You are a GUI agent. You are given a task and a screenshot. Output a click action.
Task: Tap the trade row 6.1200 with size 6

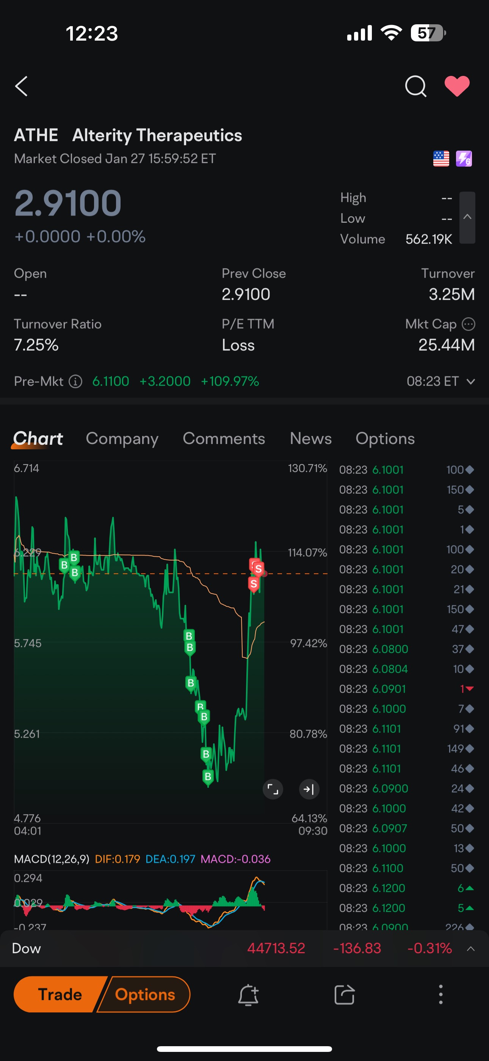pos(407,888)
